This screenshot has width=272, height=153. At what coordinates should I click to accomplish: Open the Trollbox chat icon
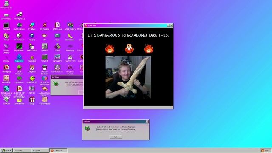pos(32,26)
